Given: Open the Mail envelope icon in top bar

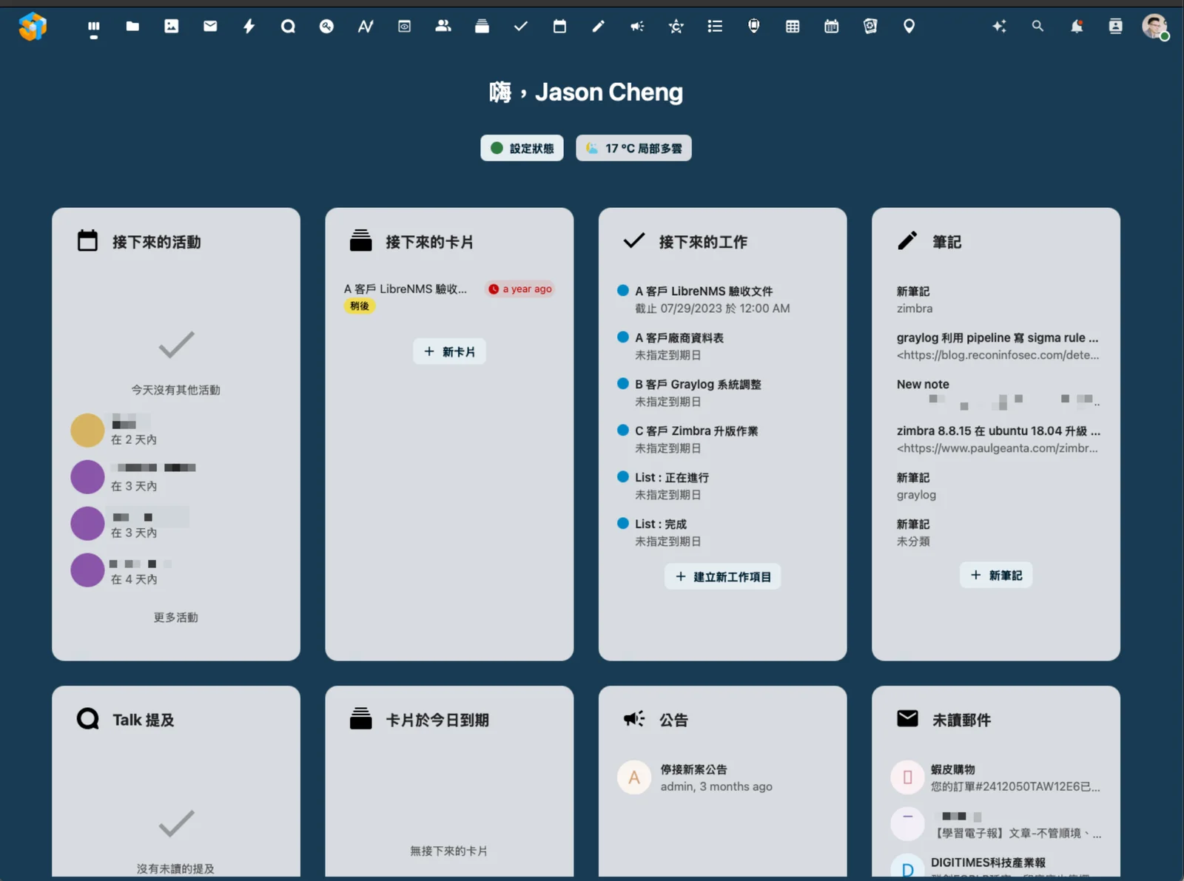Looking at the screenshot, I should 210,27.
